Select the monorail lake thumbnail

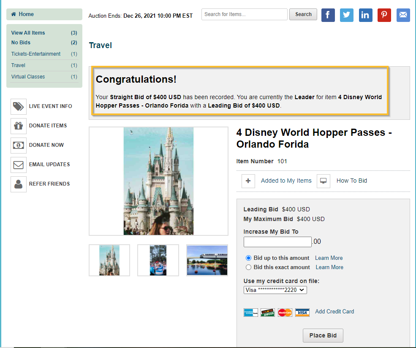click(x=207, y=260)
